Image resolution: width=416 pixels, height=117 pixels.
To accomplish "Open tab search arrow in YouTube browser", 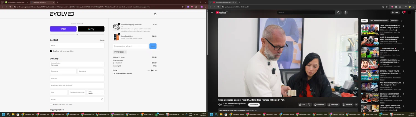I will [x=210, y=2].
